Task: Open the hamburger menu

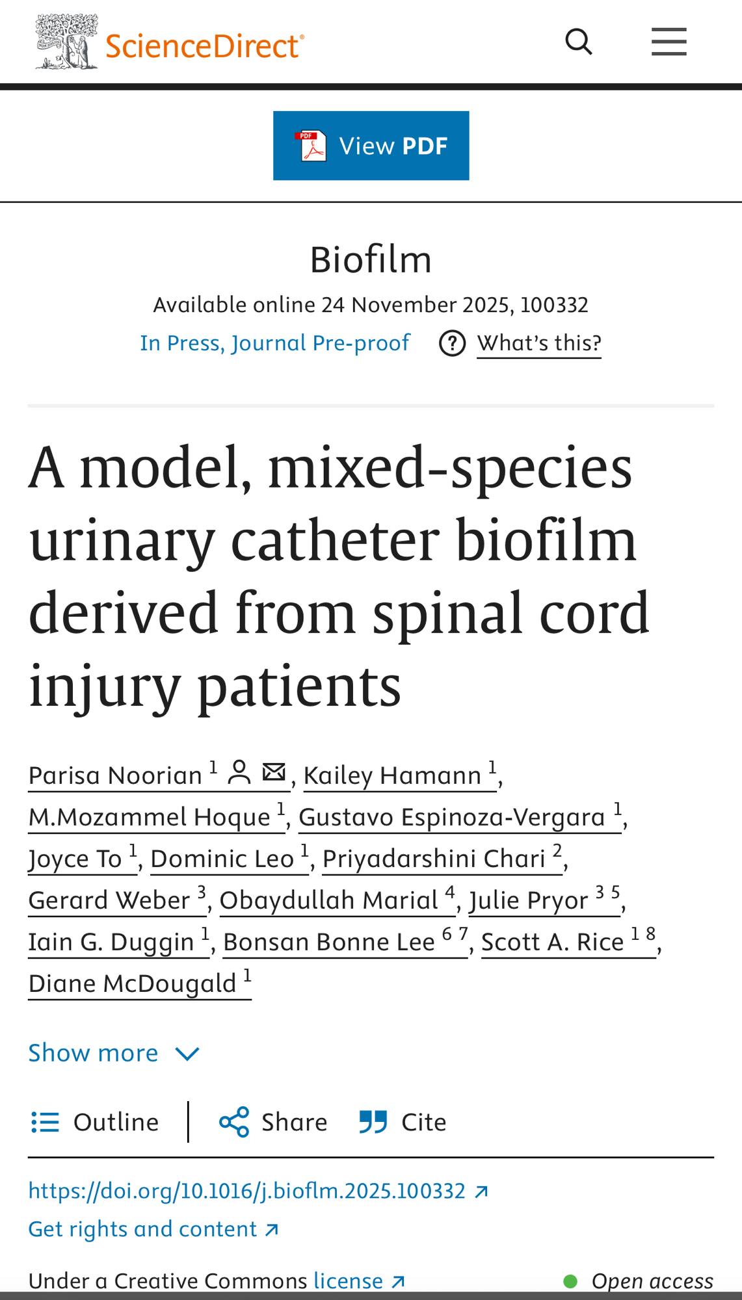Action: [x=669, y=42]
